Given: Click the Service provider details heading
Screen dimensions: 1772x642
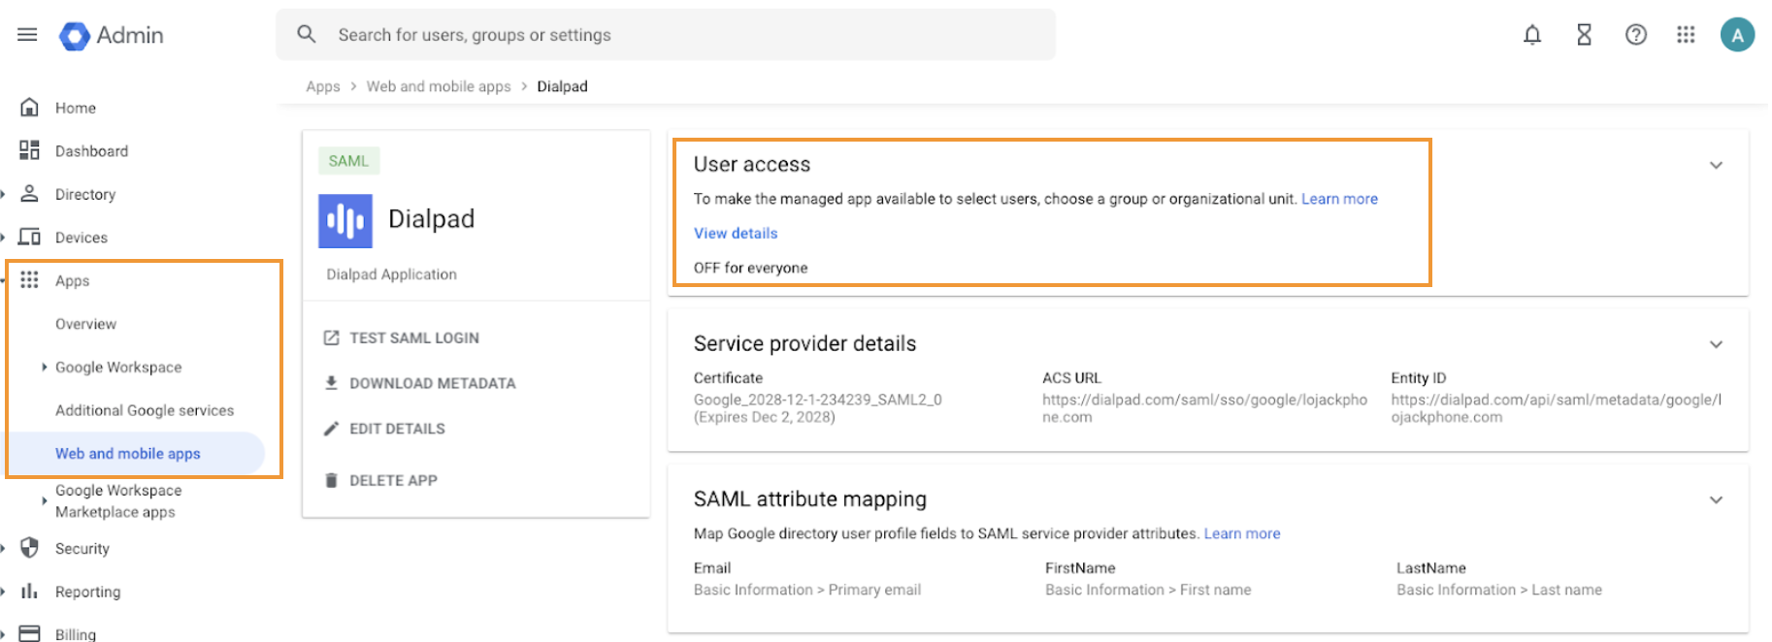Looking at the screenshot, I should tap(804, 343).
